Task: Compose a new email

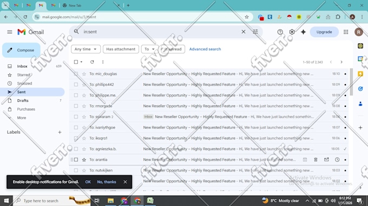Action: 21,50
